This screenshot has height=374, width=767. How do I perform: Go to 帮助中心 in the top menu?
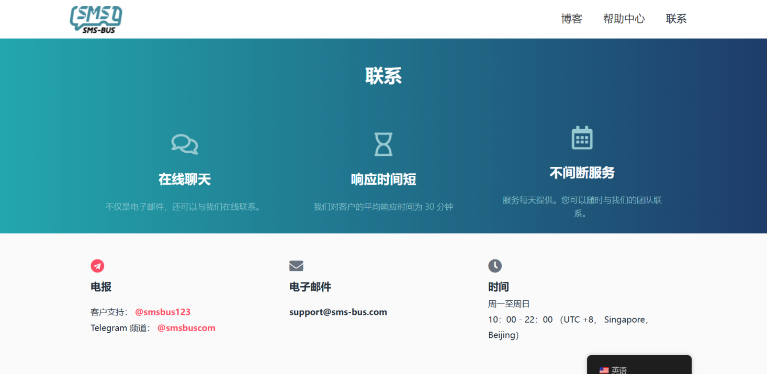coord(624,19)
